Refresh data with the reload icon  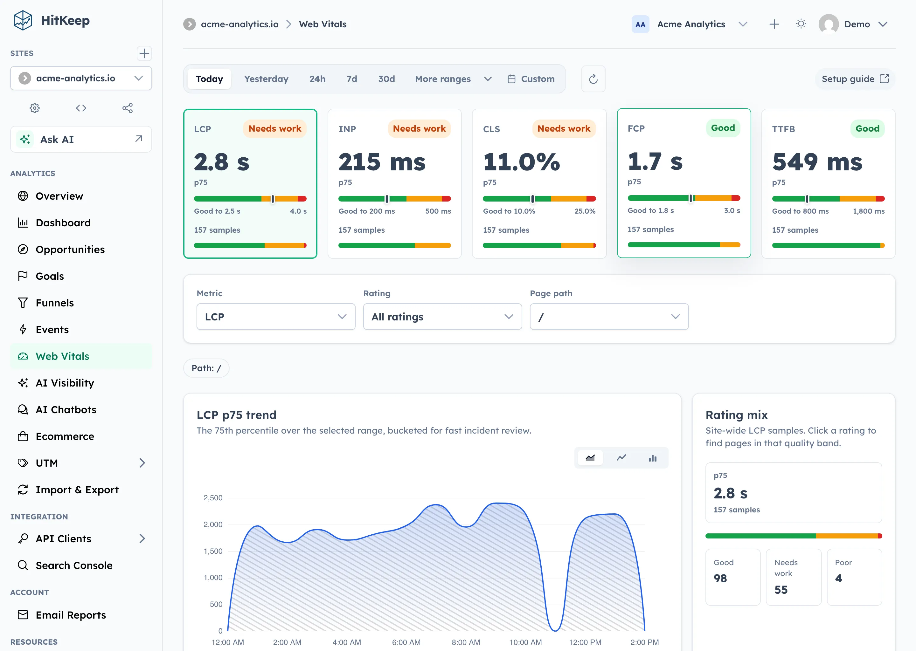(593, 79)
